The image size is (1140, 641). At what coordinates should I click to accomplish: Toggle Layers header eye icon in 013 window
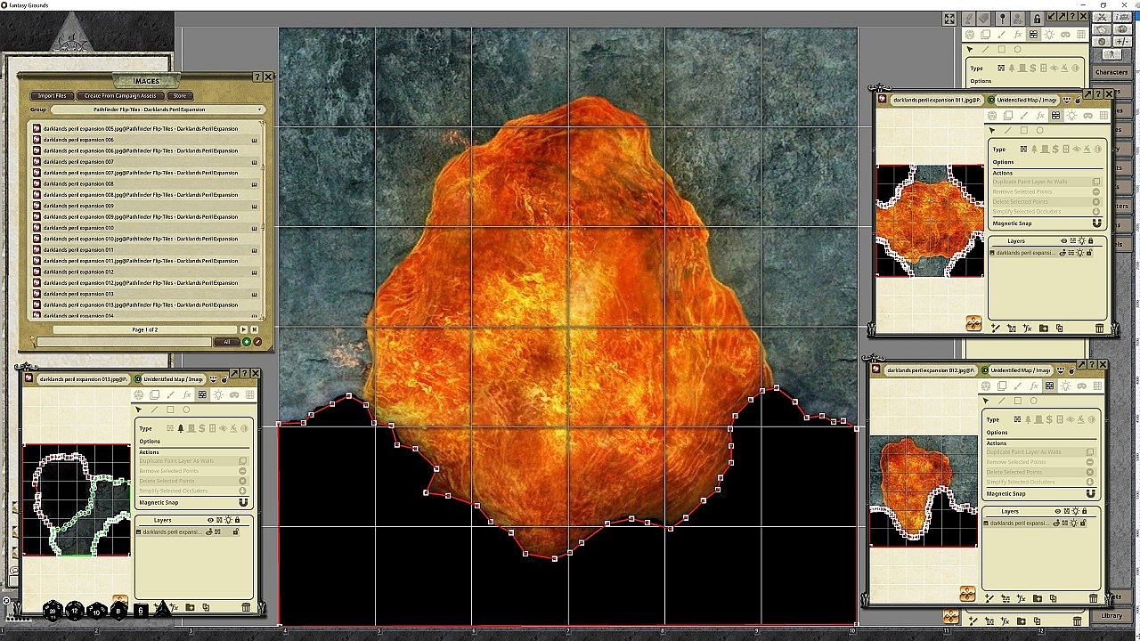pos(211,520)
